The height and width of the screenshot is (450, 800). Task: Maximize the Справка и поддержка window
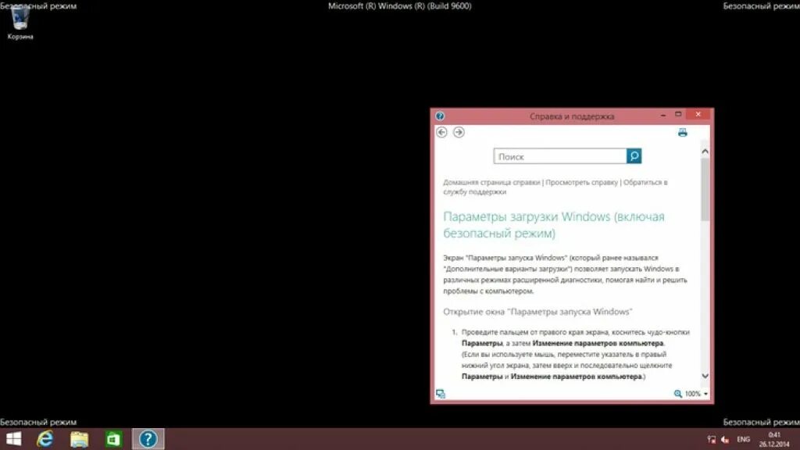[x=678, y=115]
